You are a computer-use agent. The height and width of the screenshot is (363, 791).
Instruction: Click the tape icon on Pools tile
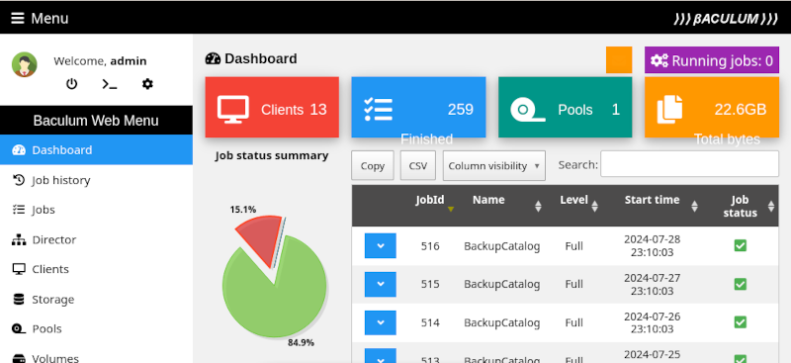(528, 109)
